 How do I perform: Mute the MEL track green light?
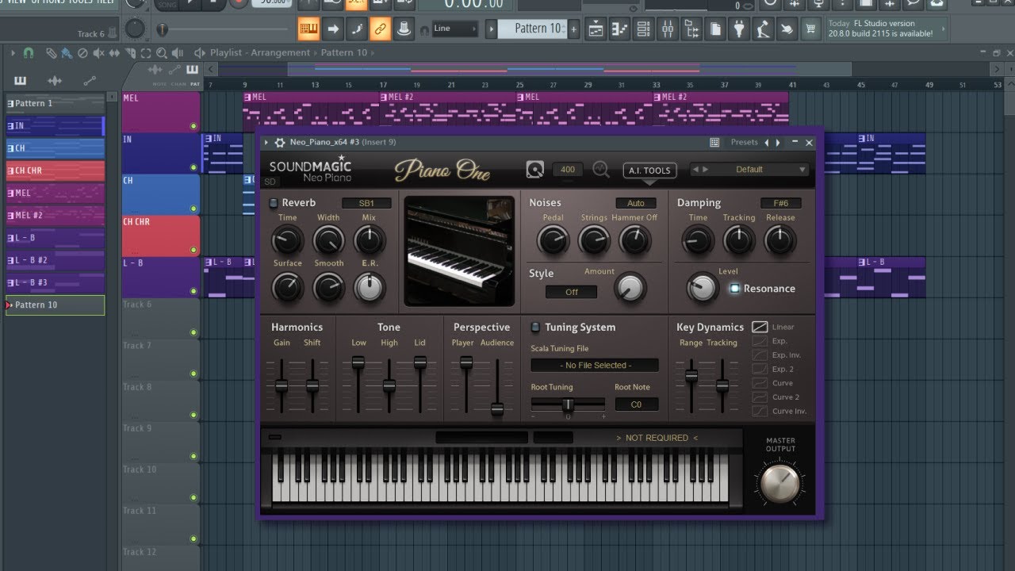pyautogui.click(x=193, y=126)
